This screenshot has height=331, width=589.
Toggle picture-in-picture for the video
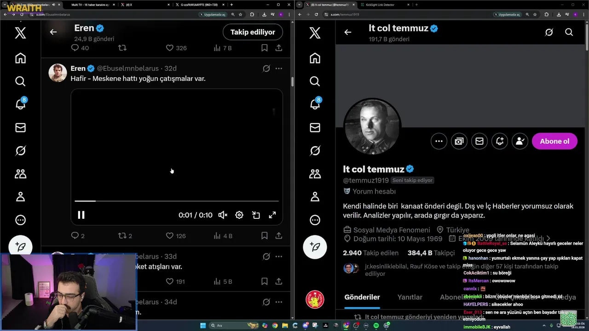click(256, 215)
